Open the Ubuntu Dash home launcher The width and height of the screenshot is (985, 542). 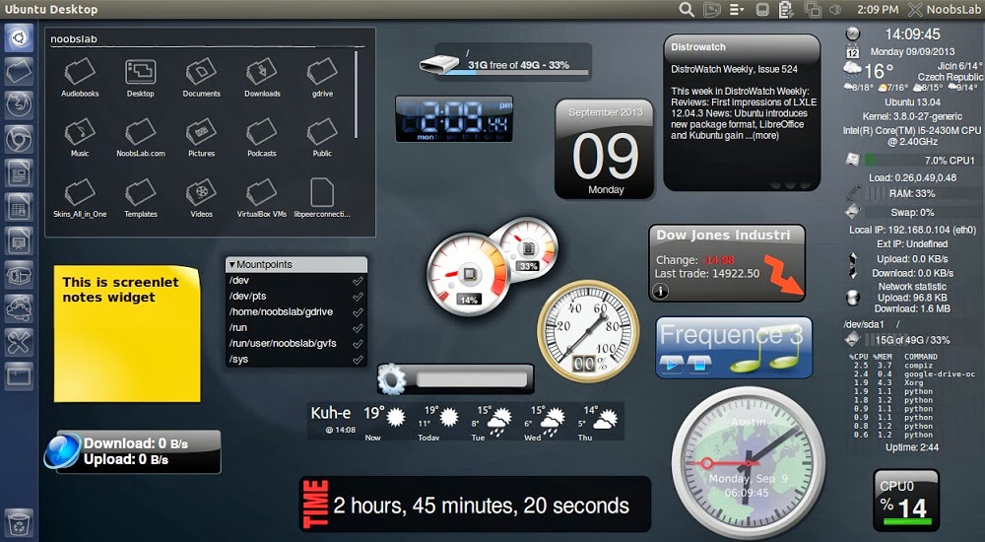point(19,39)
